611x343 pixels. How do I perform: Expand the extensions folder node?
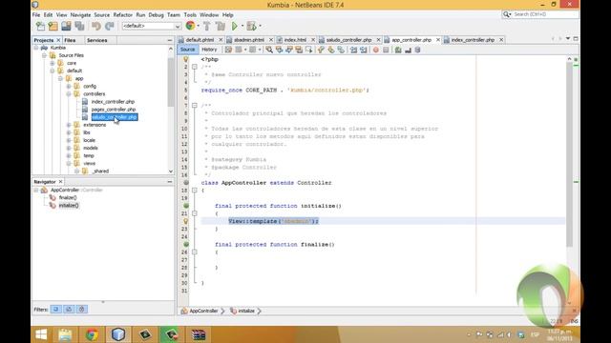point(69,125)
